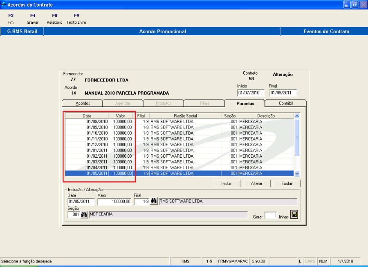Click the Gerar linhas number field

(x=271, y=215)
